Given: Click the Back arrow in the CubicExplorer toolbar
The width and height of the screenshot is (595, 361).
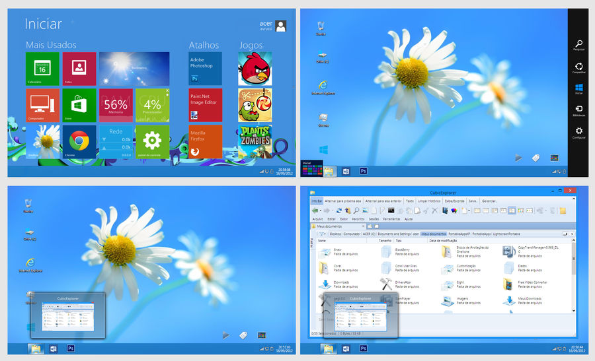Looking at the screenshot, I should tap(315, 211).
